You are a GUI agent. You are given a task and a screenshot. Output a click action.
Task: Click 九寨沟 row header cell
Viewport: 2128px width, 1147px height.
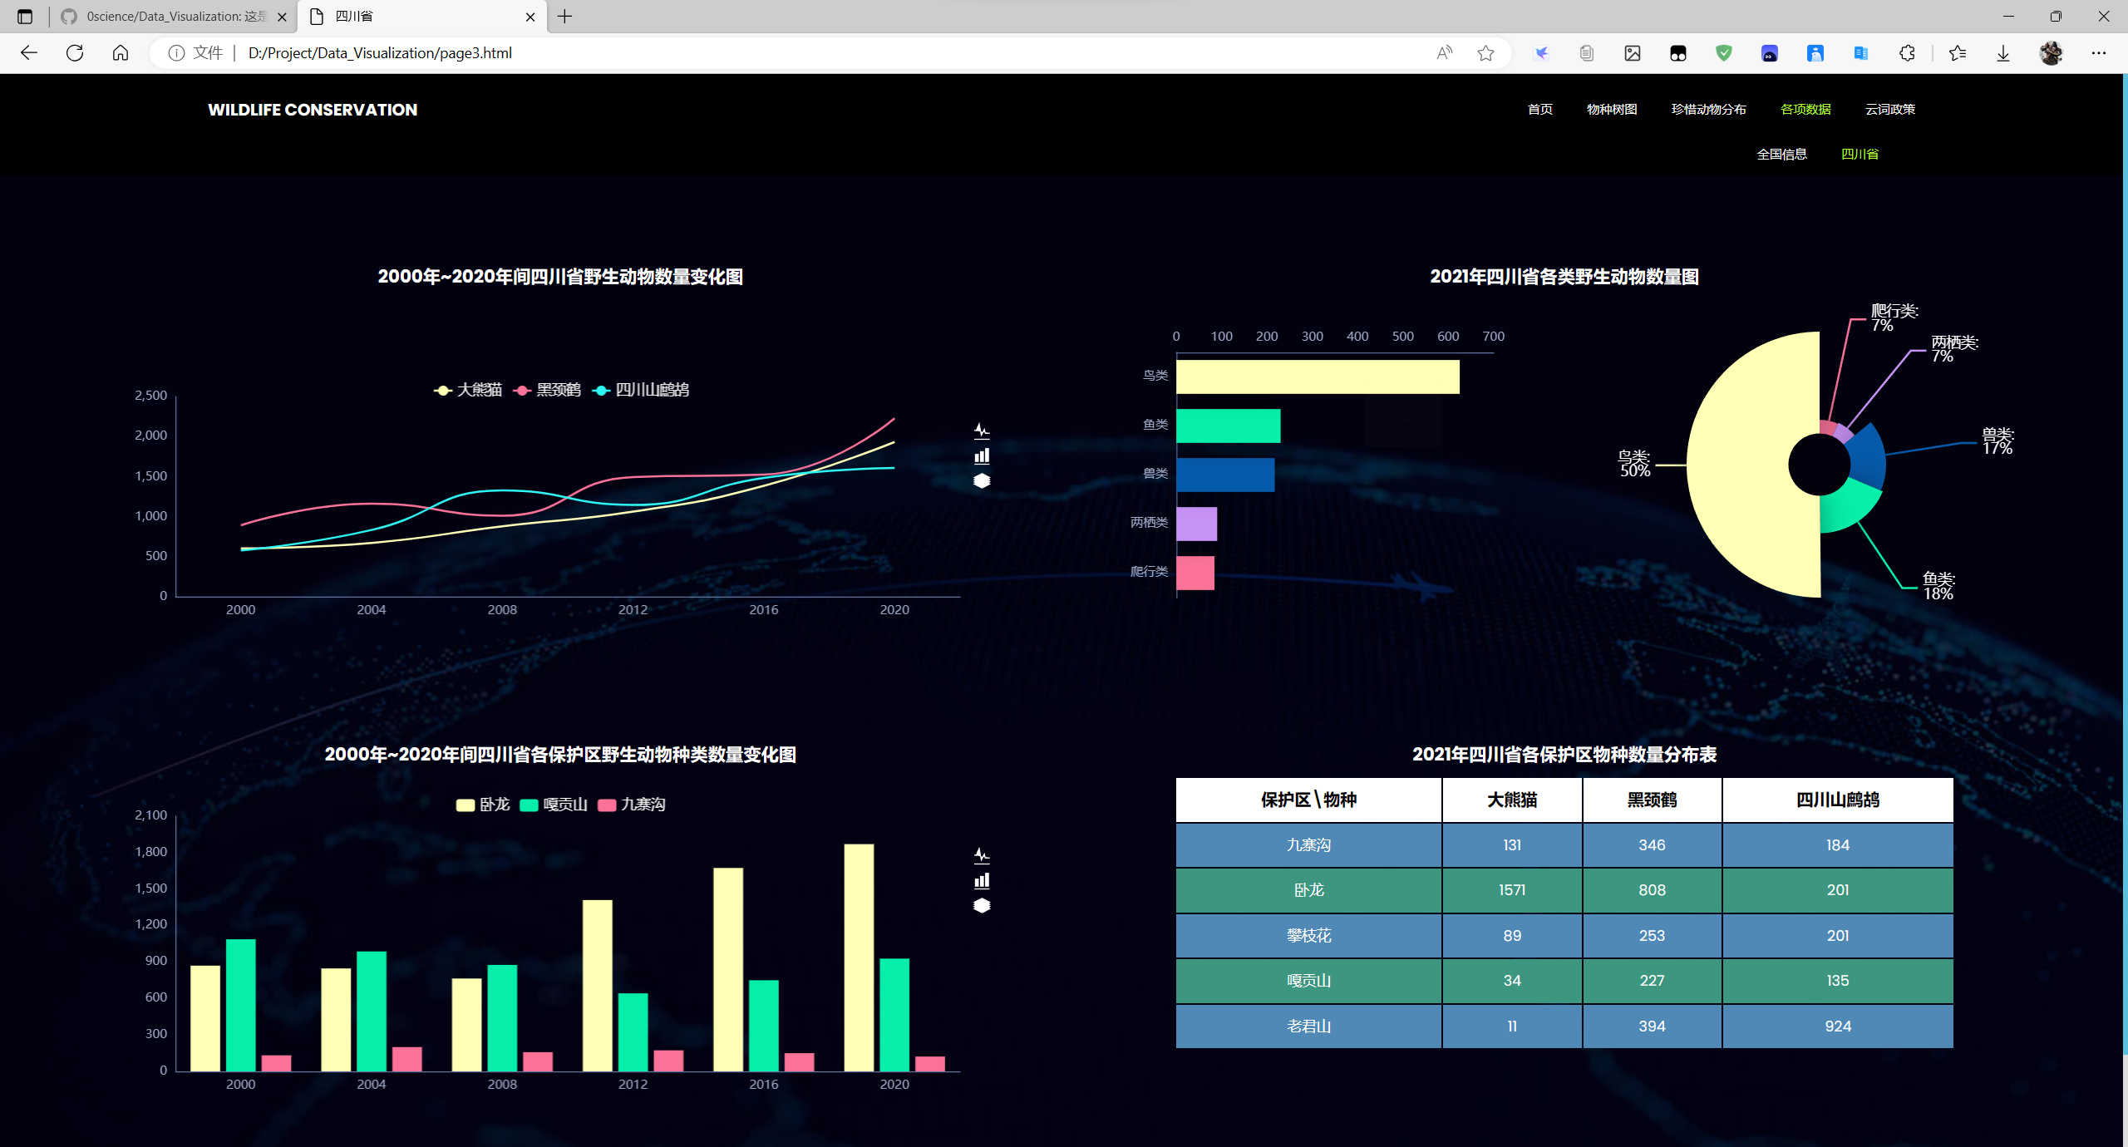point(1308,845)
